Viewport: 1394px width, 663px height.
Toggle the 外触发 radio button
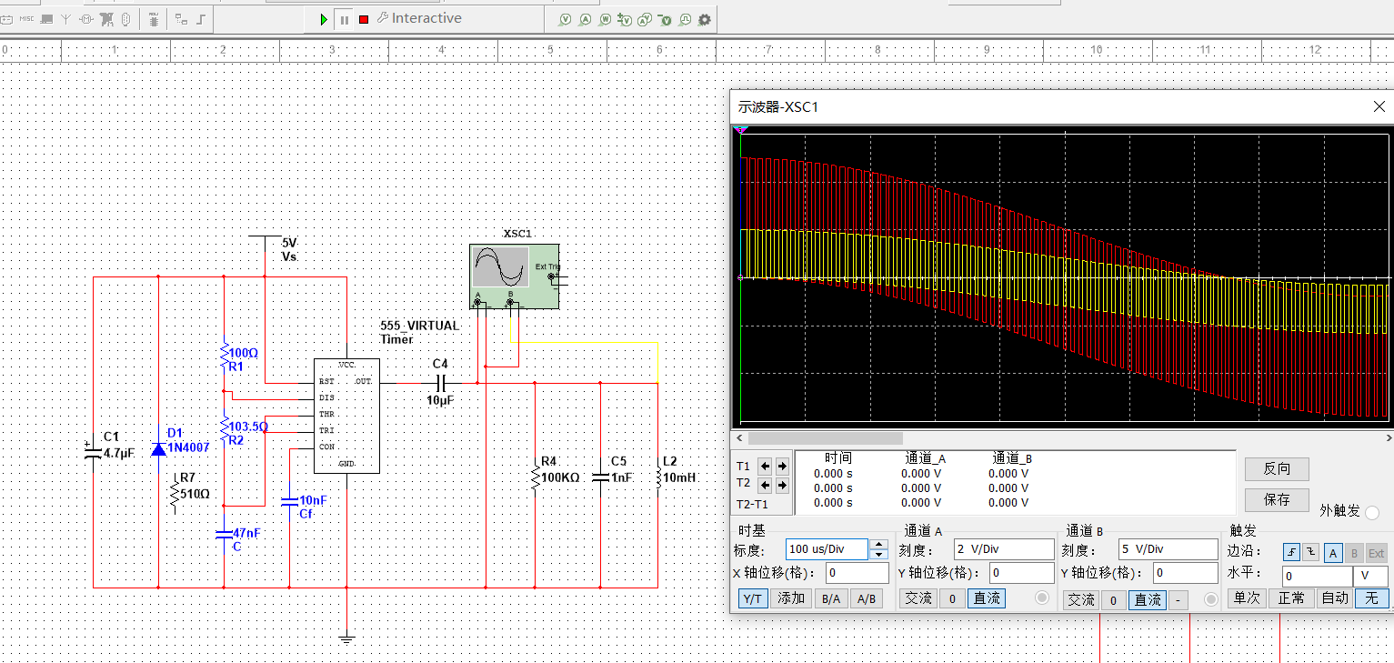[1372, 512]
